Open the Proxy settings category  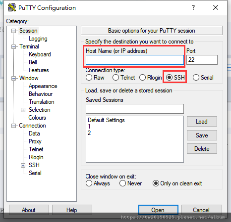click(x=35, y=141)
